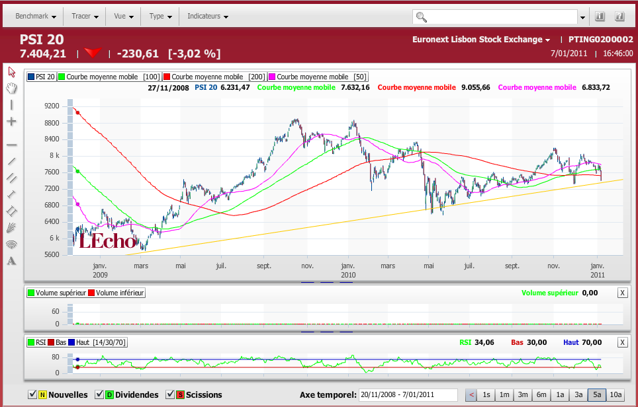638x407 pixels.
Task: Click the magnifying glass search icon
Action: [422, 17]
